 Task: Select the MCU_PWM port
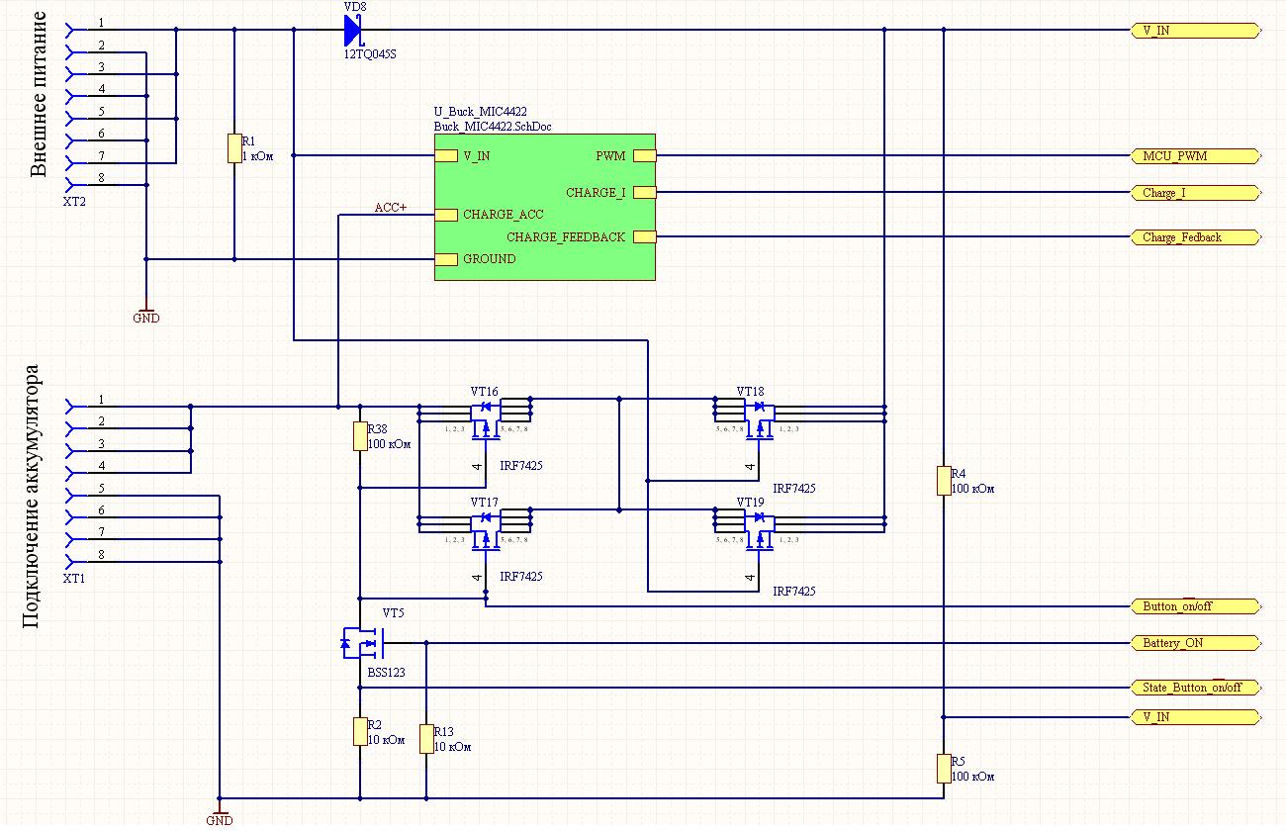click(x=1196, y=156)
